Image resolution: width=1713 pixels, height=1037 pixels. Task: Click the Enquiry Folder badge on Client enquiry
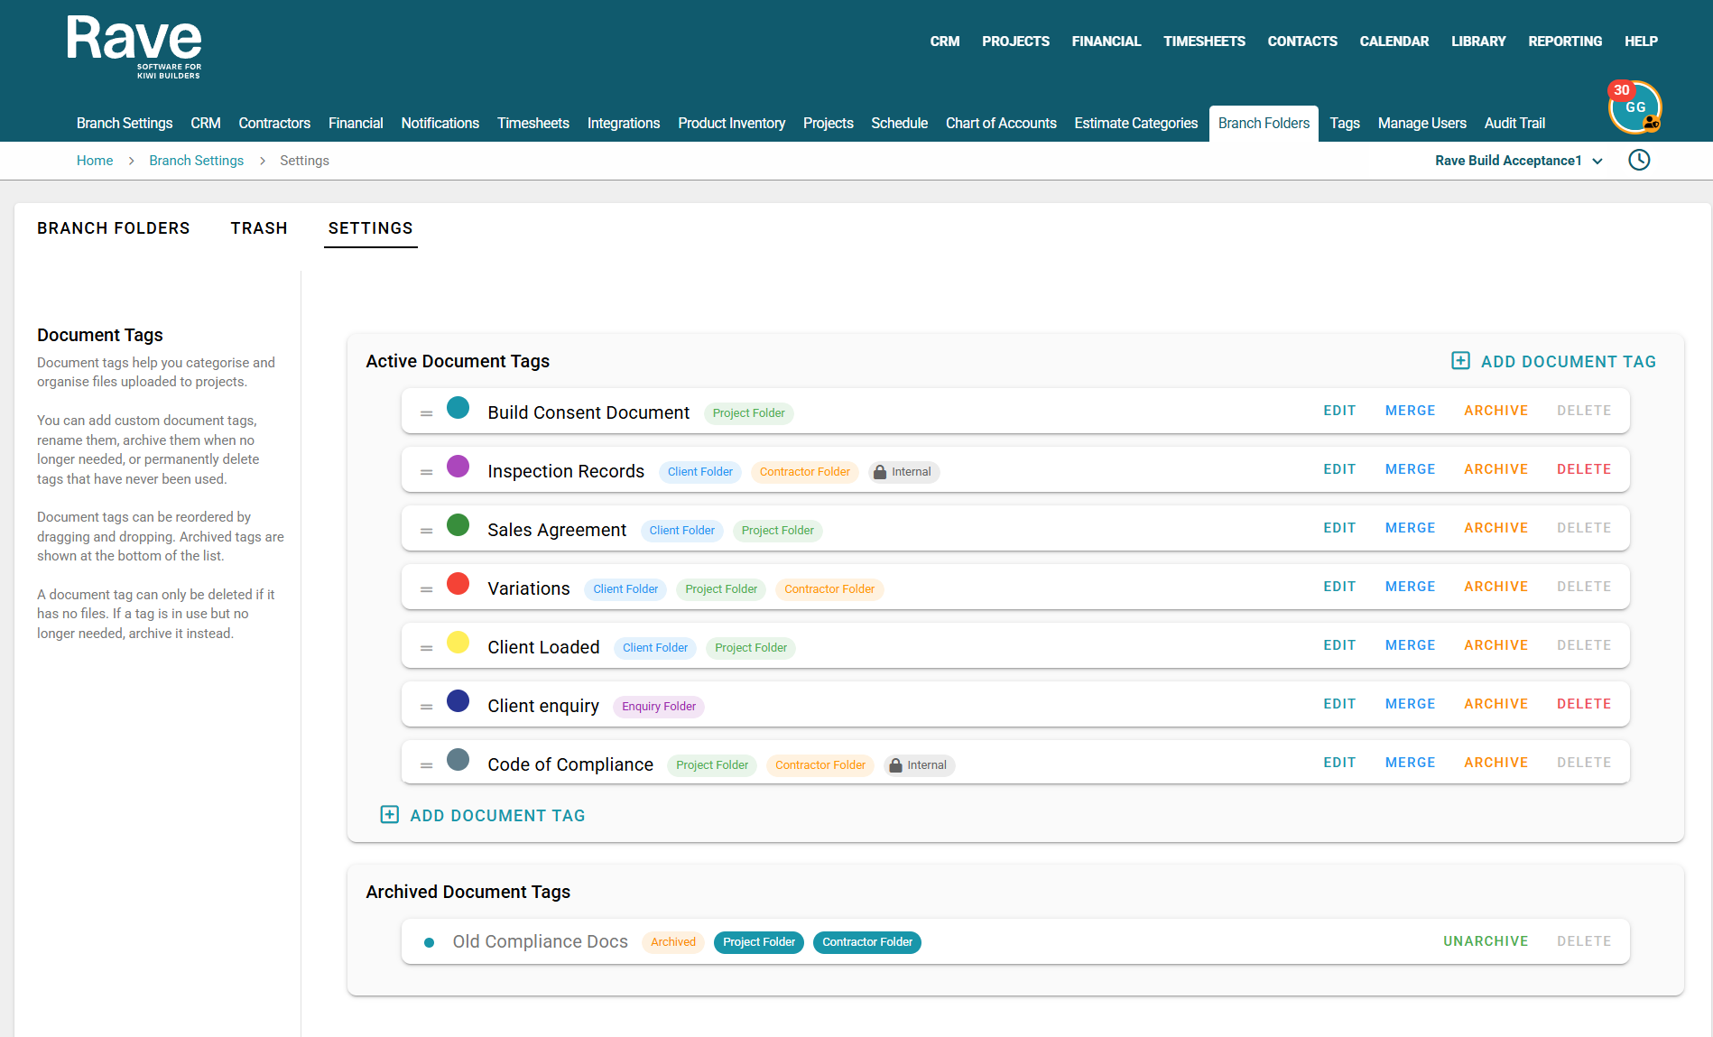pyautogui.click(x=659, y=707)
